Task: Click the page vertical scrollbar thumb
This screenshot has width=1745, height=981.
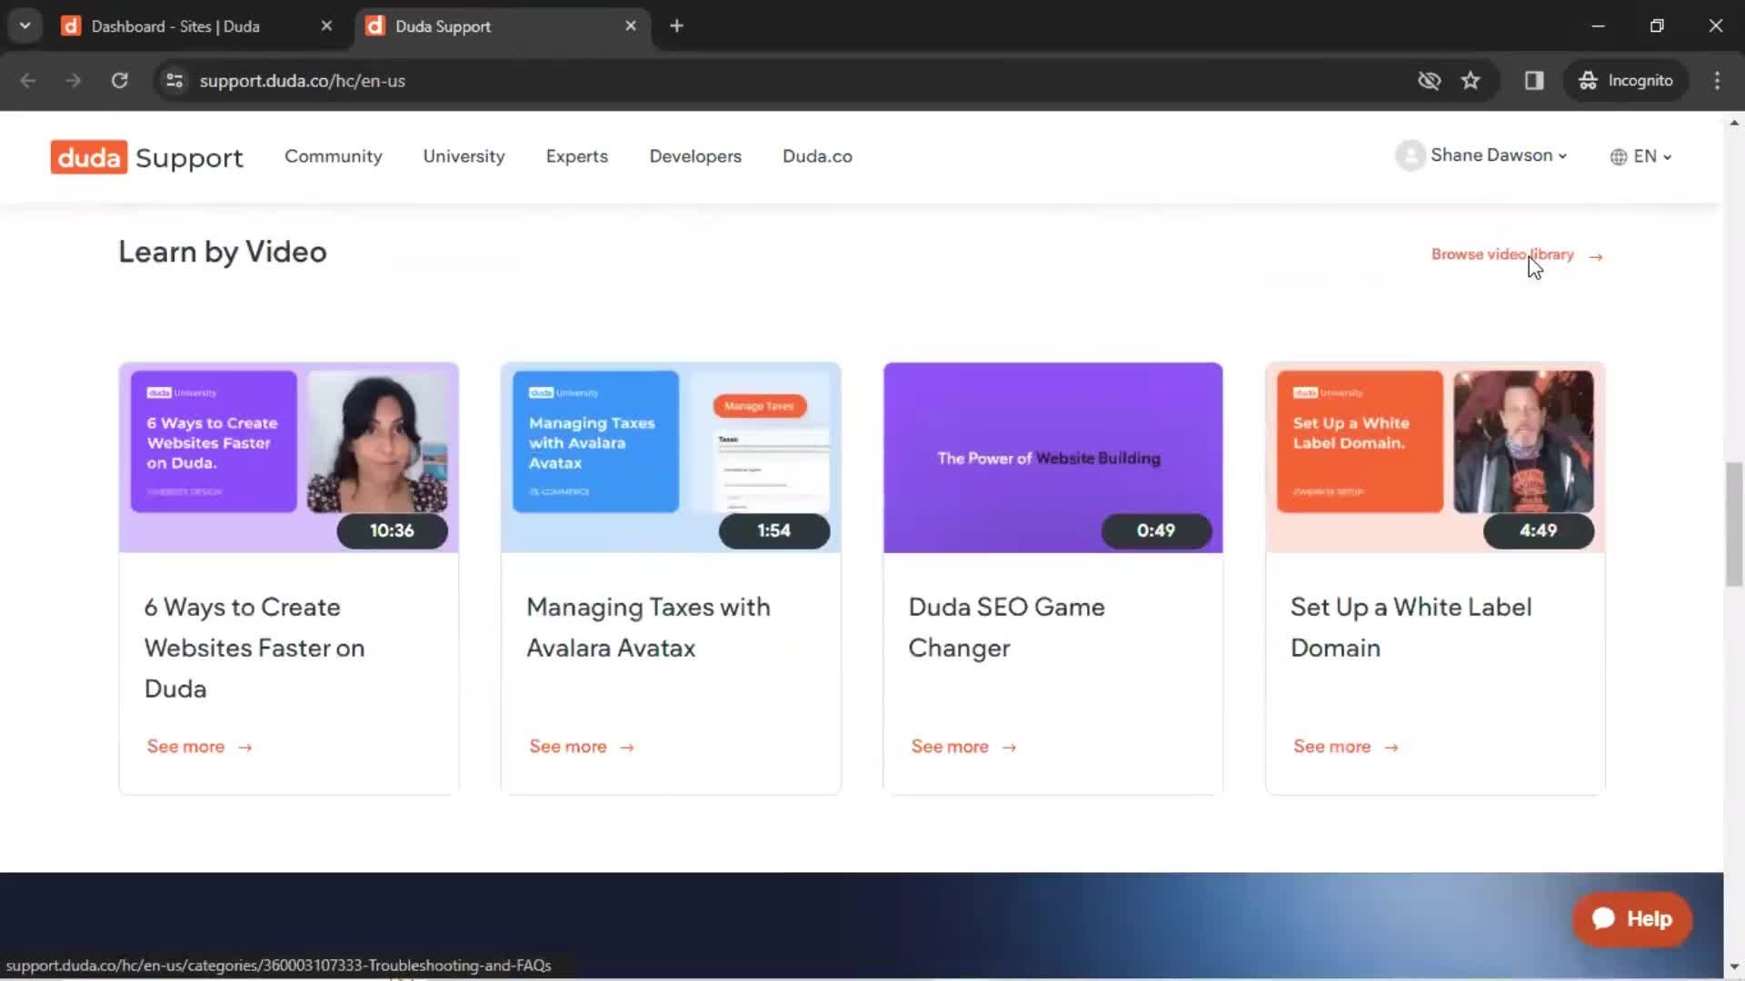Action: 1734,524
